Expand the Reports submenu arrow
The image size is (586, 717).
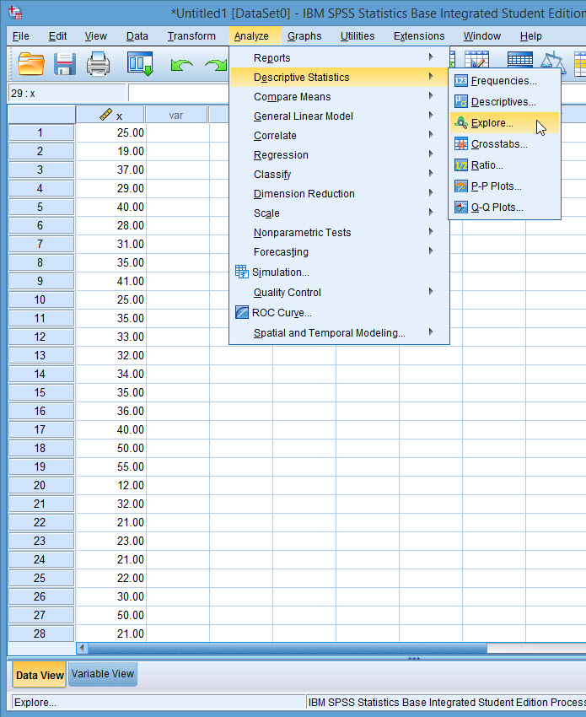(431, 57)
